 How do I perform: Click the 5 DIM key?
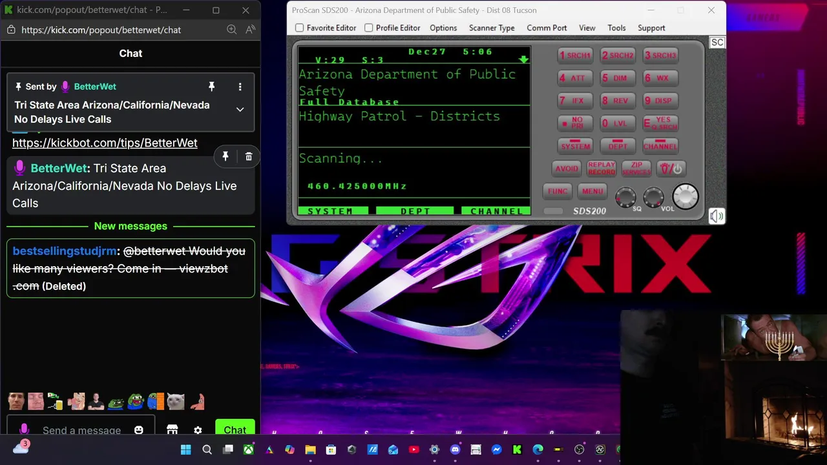[x=618, y=78]
